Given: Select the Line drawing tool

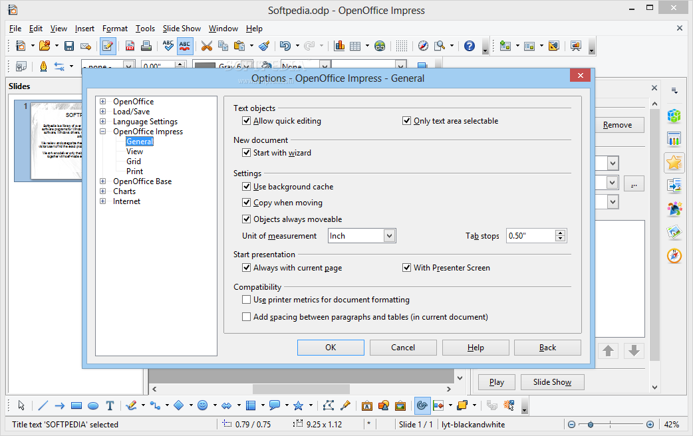Looking at the screenshot, I should click(x=43, y=405).
